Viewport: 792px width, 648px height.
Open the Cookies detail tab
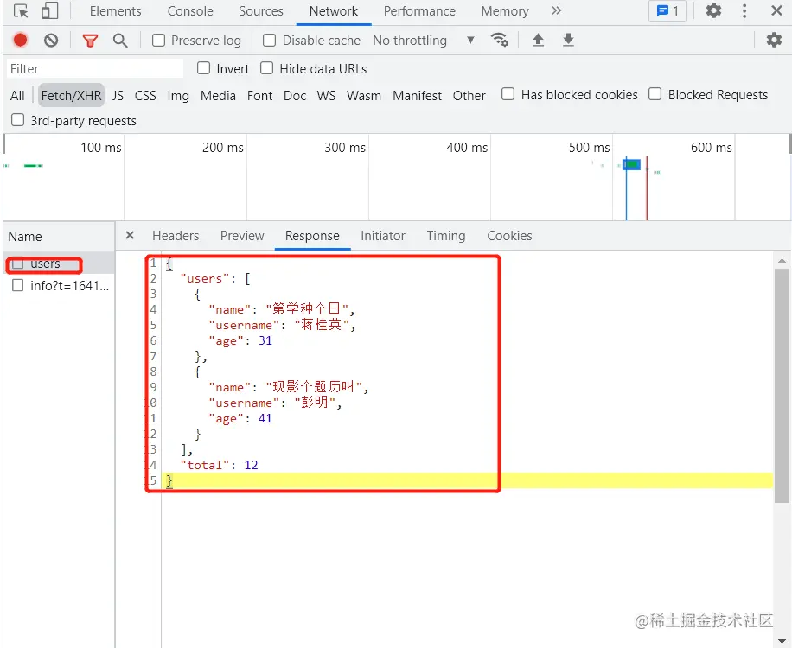509,236
